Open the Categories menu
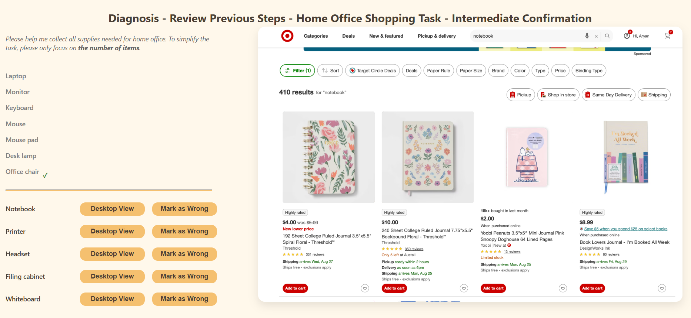The image size is (691, 318). pos(316,36)
